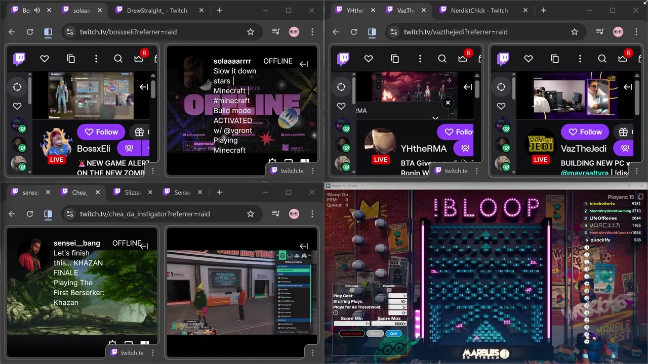Open search in YHtheRMA pane

pos(442,59)
